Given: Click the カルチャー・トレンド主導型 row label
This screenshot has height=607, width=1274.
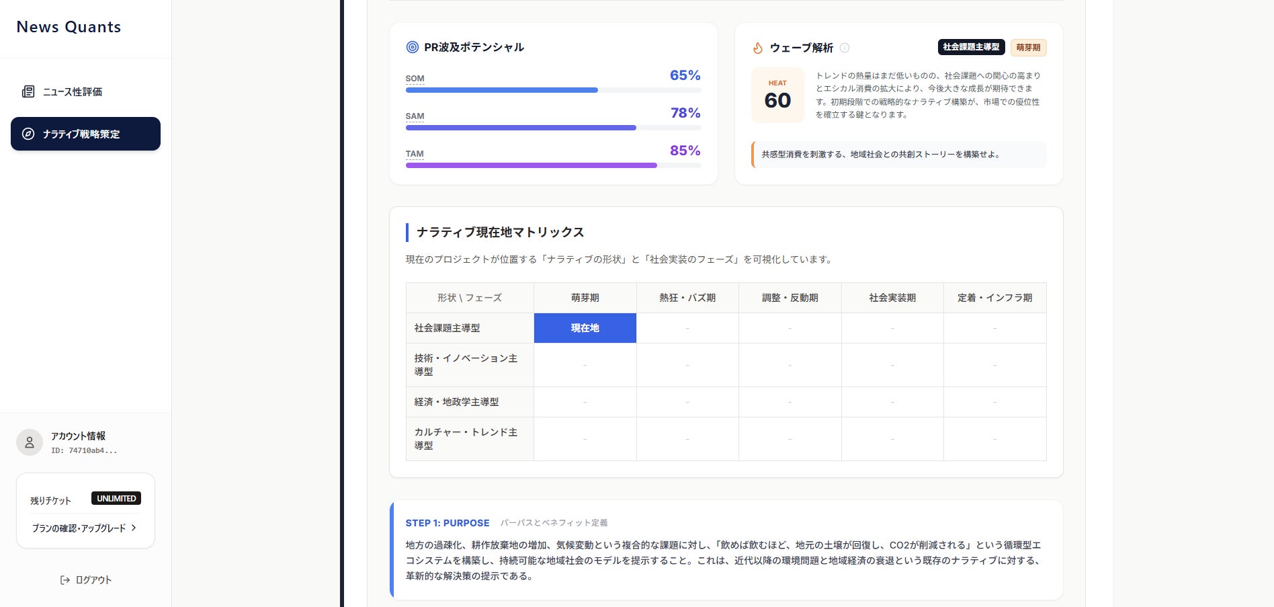Looking at the screenshot, I should click(x=470, y=439).
